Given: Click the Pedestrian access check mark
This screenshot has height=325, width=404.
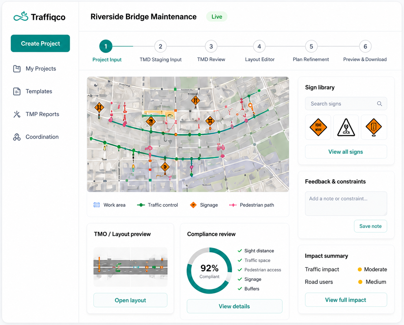Looking at the screenshot, I should (240, 270).
